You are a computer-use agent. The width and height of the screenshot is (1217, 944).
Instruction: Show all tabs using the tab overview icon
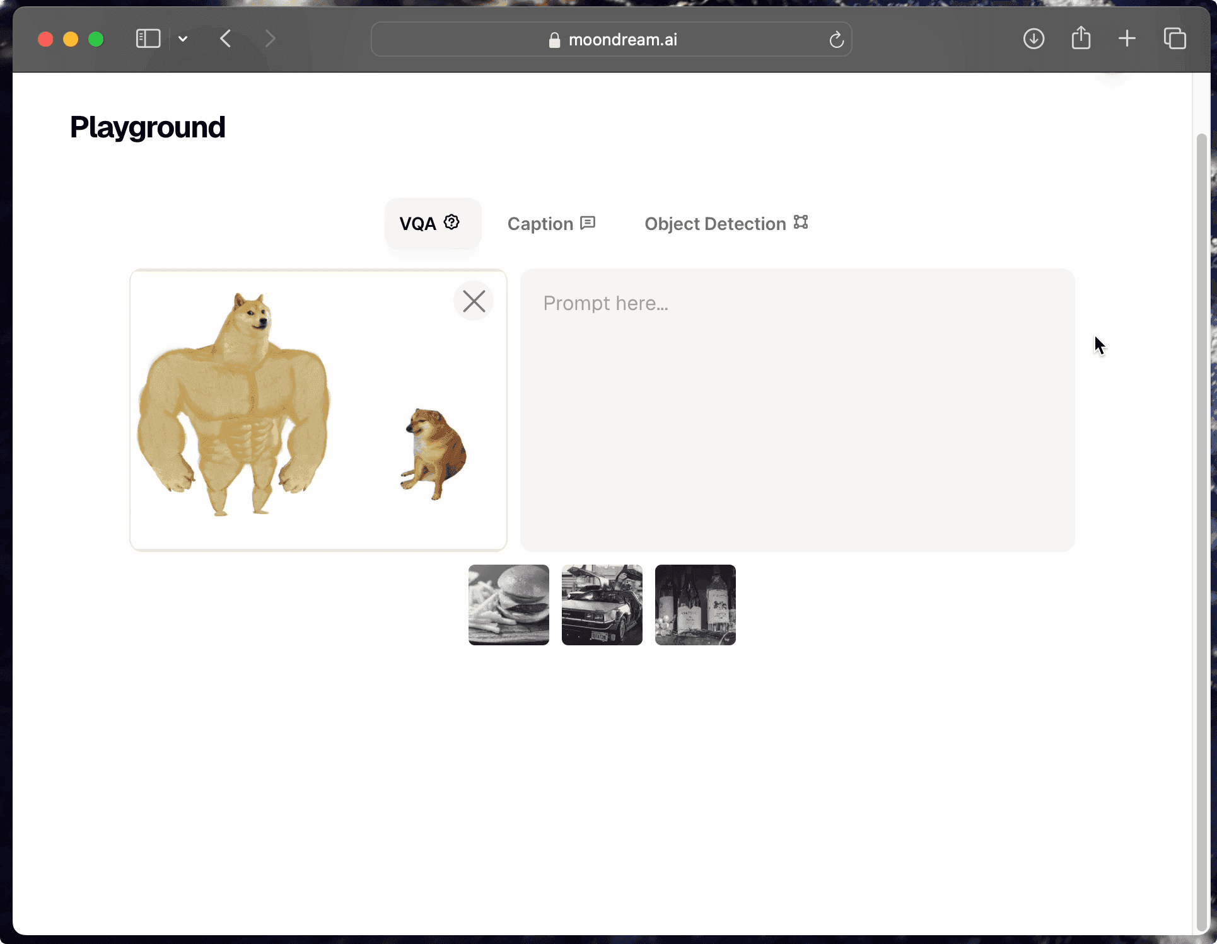(x=1174, y=38)
